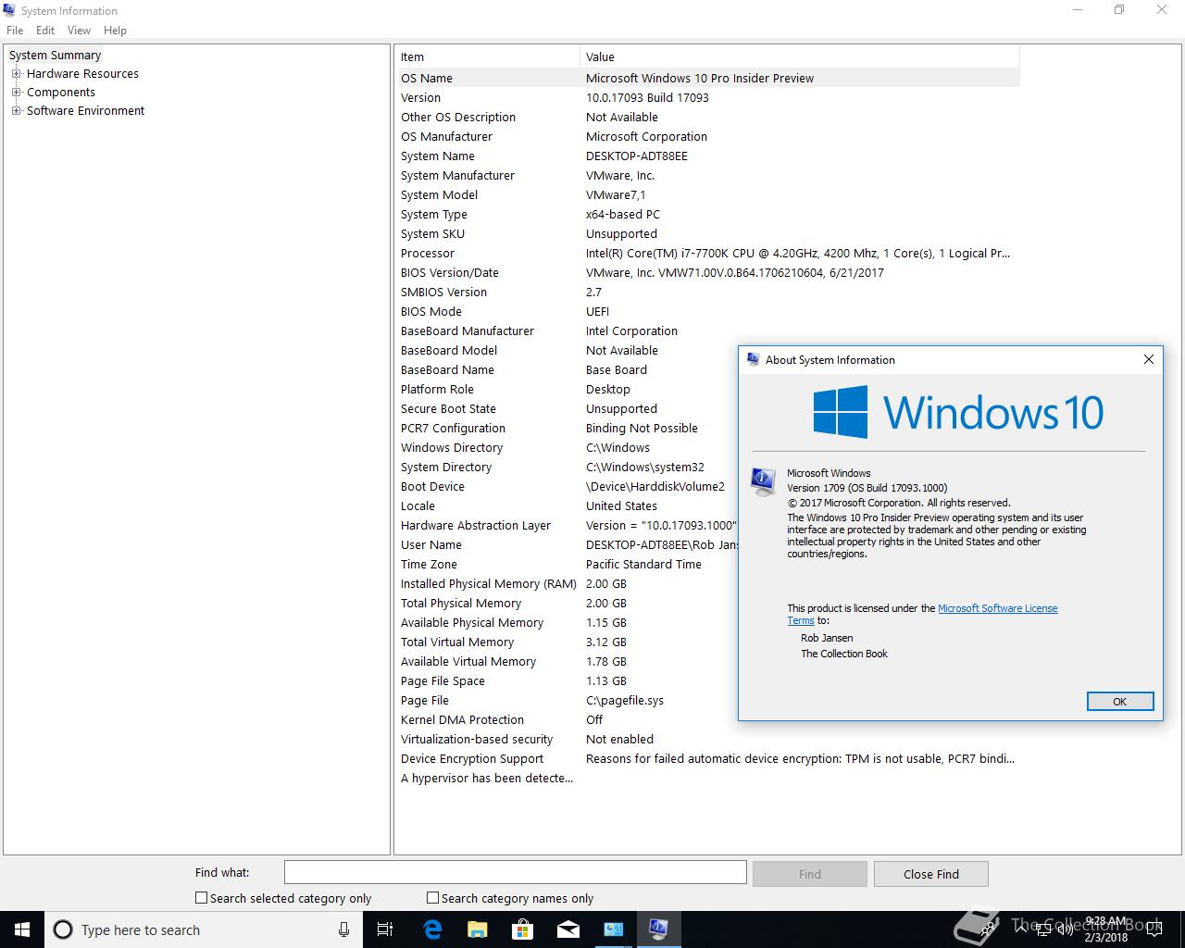Open Microsoft Store from the taskbar

click(523, 929)
